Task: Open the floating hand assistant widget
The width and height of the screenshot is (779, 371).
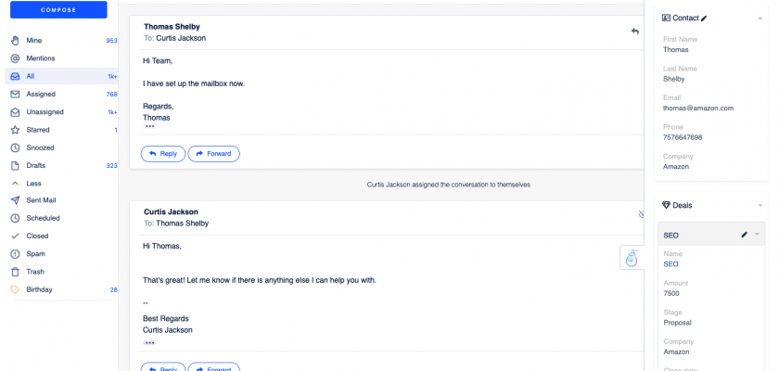Action: pyautogui.click(x=632, y=258)
